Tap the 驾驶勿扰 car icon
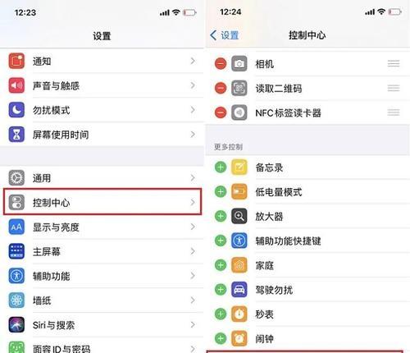This screenshot has width=410, height=353. pos(239,290)
